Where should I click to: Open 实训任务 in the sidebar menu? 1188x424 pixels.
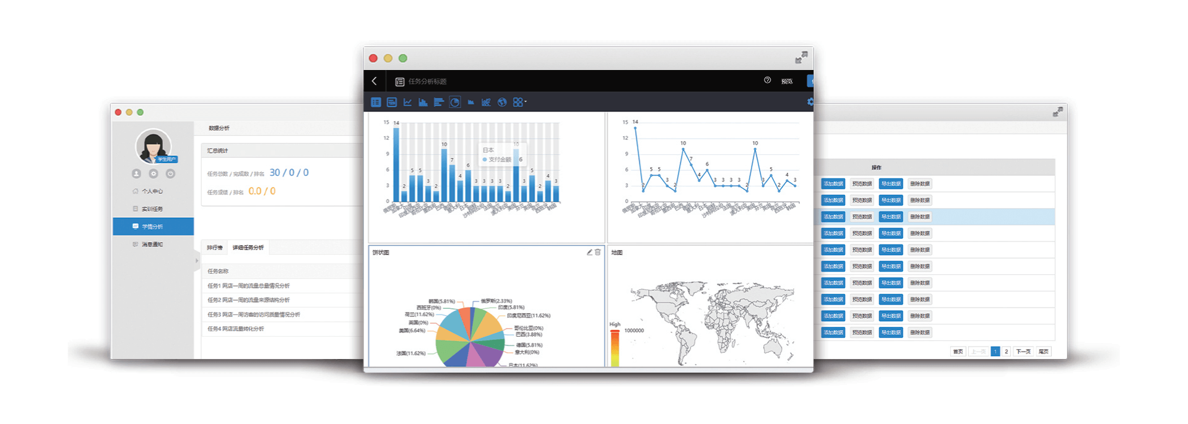pos(152,209)
